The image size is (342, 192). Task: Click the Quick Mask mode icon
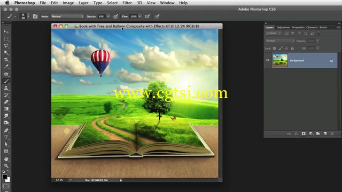[6, 186]
